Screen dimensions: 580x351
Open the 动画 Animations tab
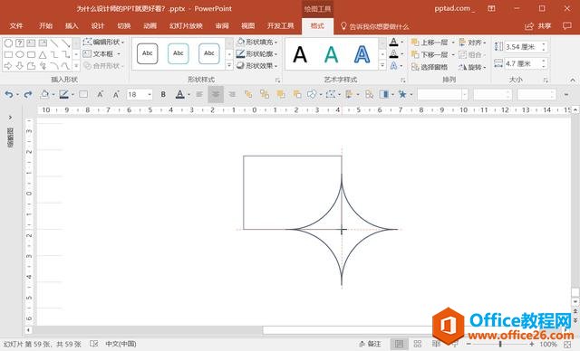[x=150, y=26]
